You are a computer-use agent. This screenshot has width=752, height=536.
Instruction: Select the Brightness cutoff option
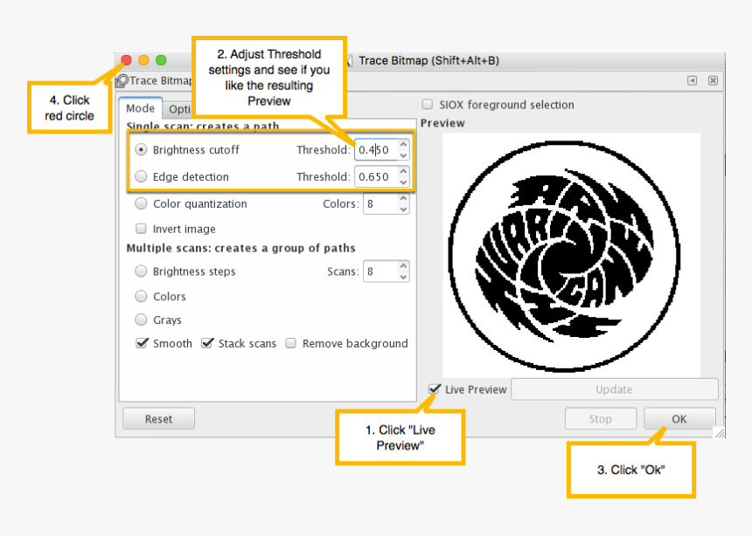coord(141,149)
